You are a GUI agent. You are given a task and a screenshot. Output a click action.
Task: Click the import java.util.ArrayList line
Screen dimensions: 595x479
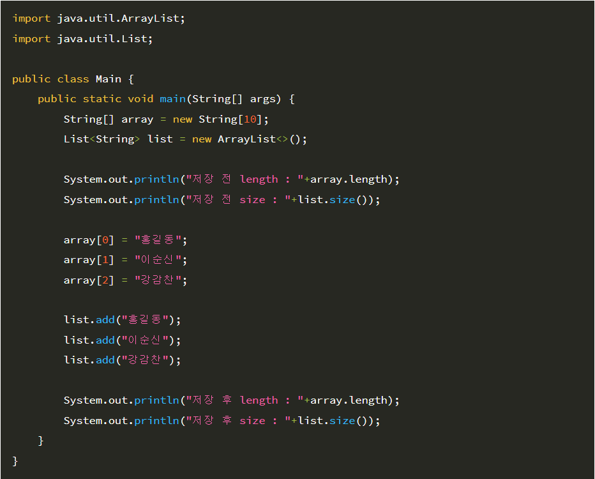pos(99,19)
